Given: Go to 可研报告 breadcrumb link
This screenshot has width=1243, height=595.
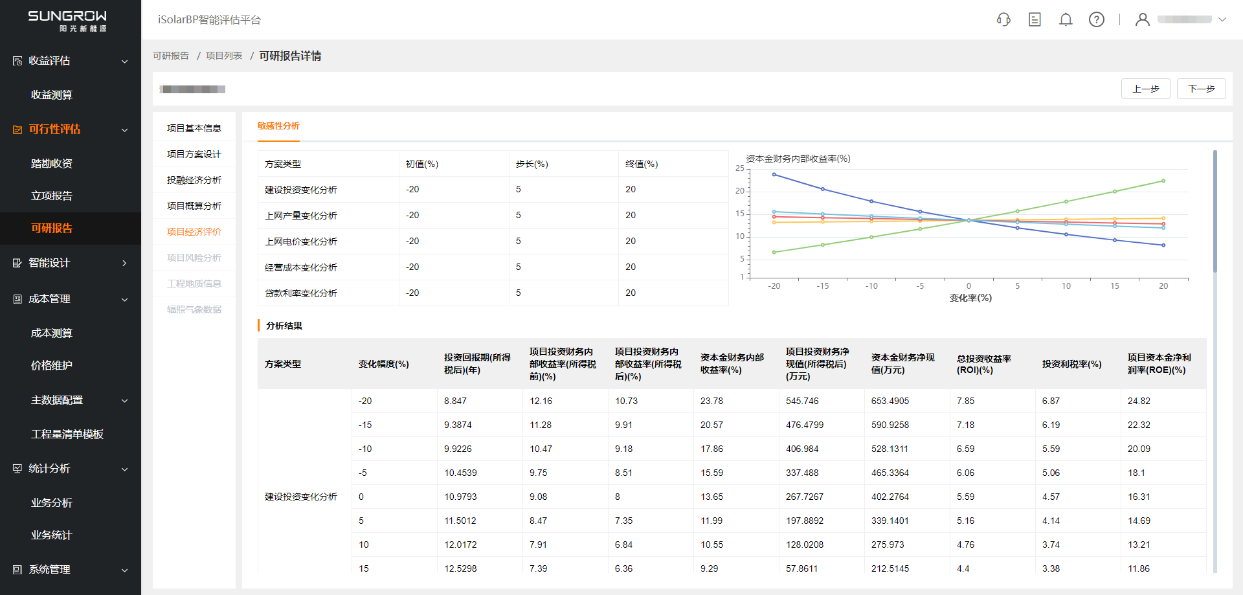Looking at the screenshot, I should (171, 56).
